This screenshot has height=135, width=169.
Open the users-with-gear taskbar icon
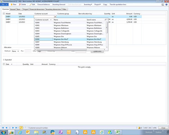click(x=44, y=132)
